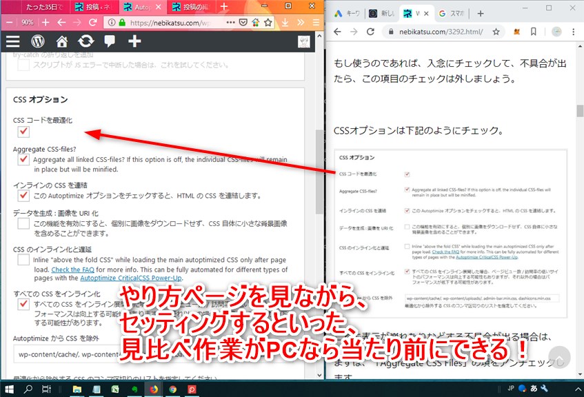Expand the Firefox toolbar overflow chevron
Screen dimensions: 584x397
point(300,22)
